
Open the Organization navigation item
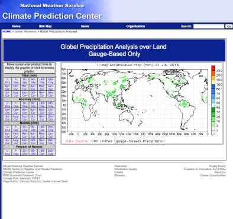point(135,26)
